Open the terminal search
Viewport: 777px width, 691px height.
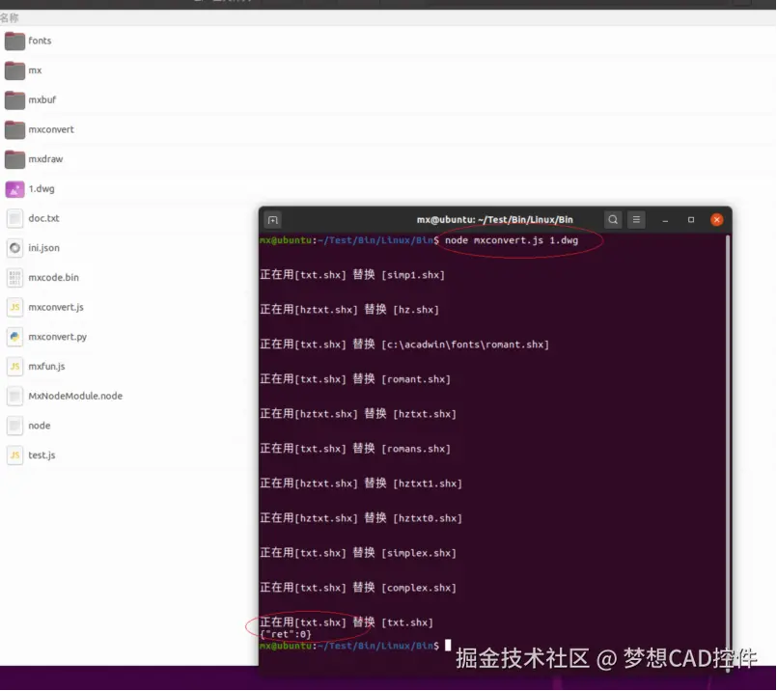(613, 219)
